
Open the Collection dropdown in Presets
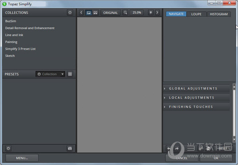[x=50, y=74]
